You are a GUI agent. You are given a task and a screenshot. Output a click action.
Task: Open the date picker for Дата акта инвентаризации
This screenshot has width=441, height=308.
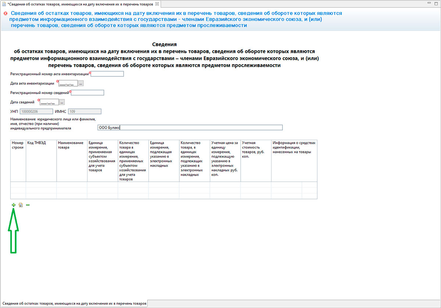coord(81,83)
